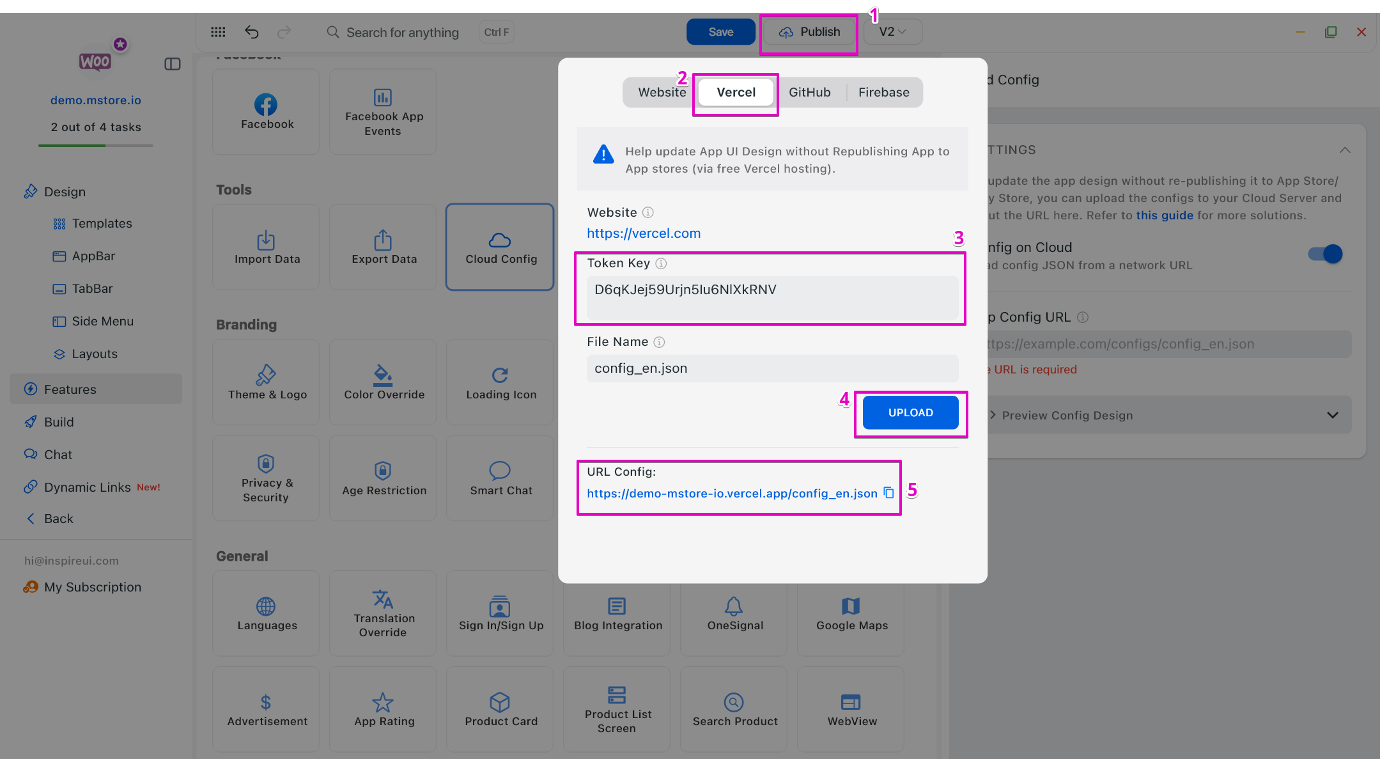Switch to the Firebase tab

(883, 93)
